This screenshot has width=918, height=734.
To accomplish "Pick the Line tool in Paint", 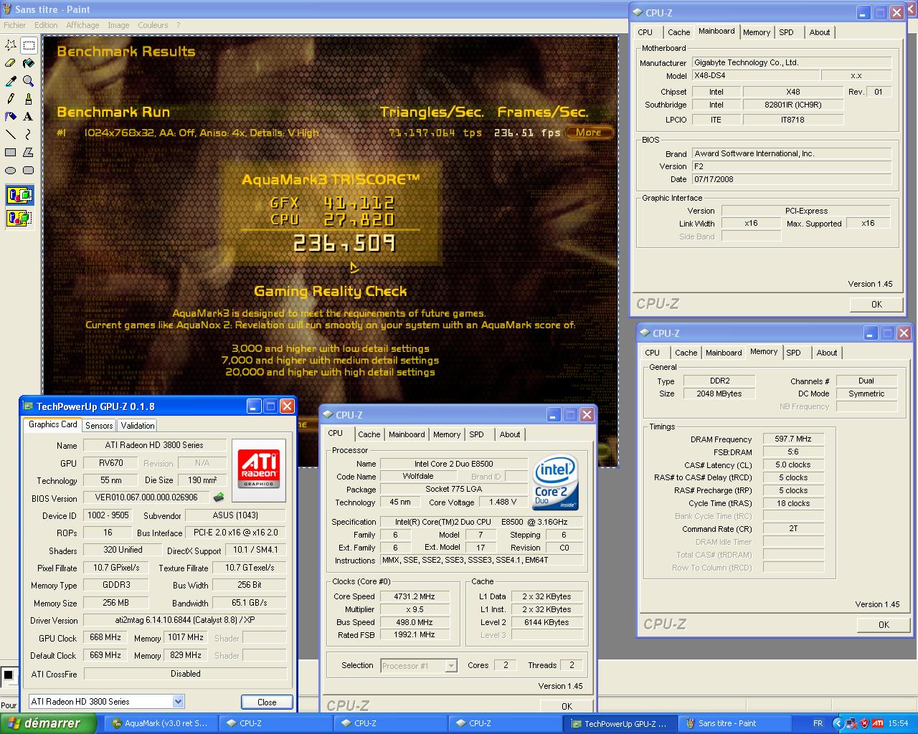I will pos(11,135).
